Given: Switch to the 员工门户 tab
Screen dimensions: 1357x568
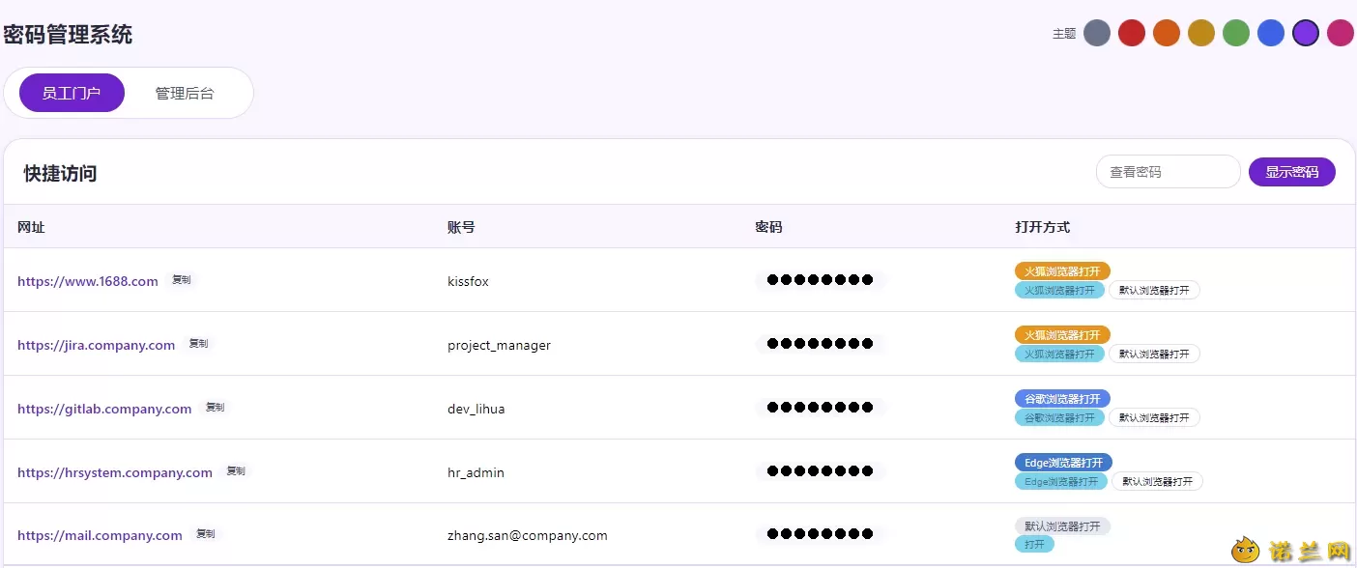Looking at the screenshot, I should click(72, 93).
